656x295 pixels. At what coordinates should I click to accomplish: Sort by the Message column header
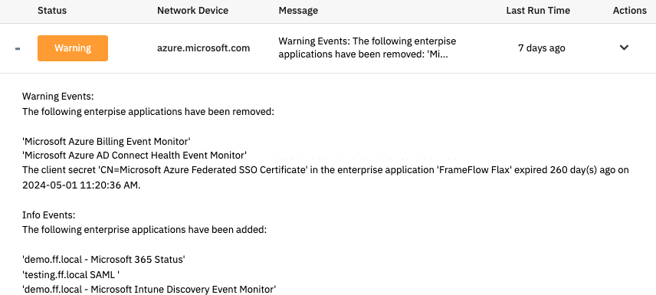click(298, 11)
